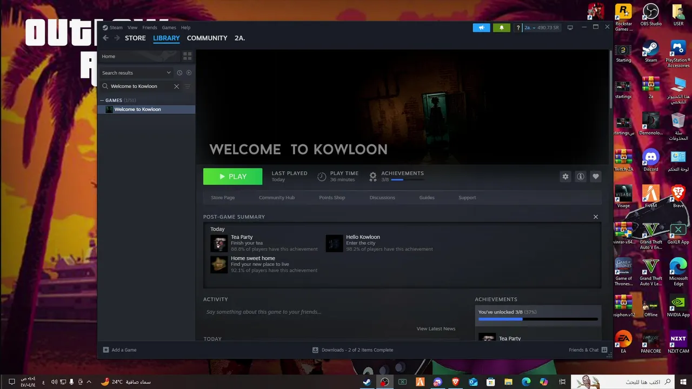Open the Games menu
The width and height of the screenshot is (692, 389).
point(169,28)
